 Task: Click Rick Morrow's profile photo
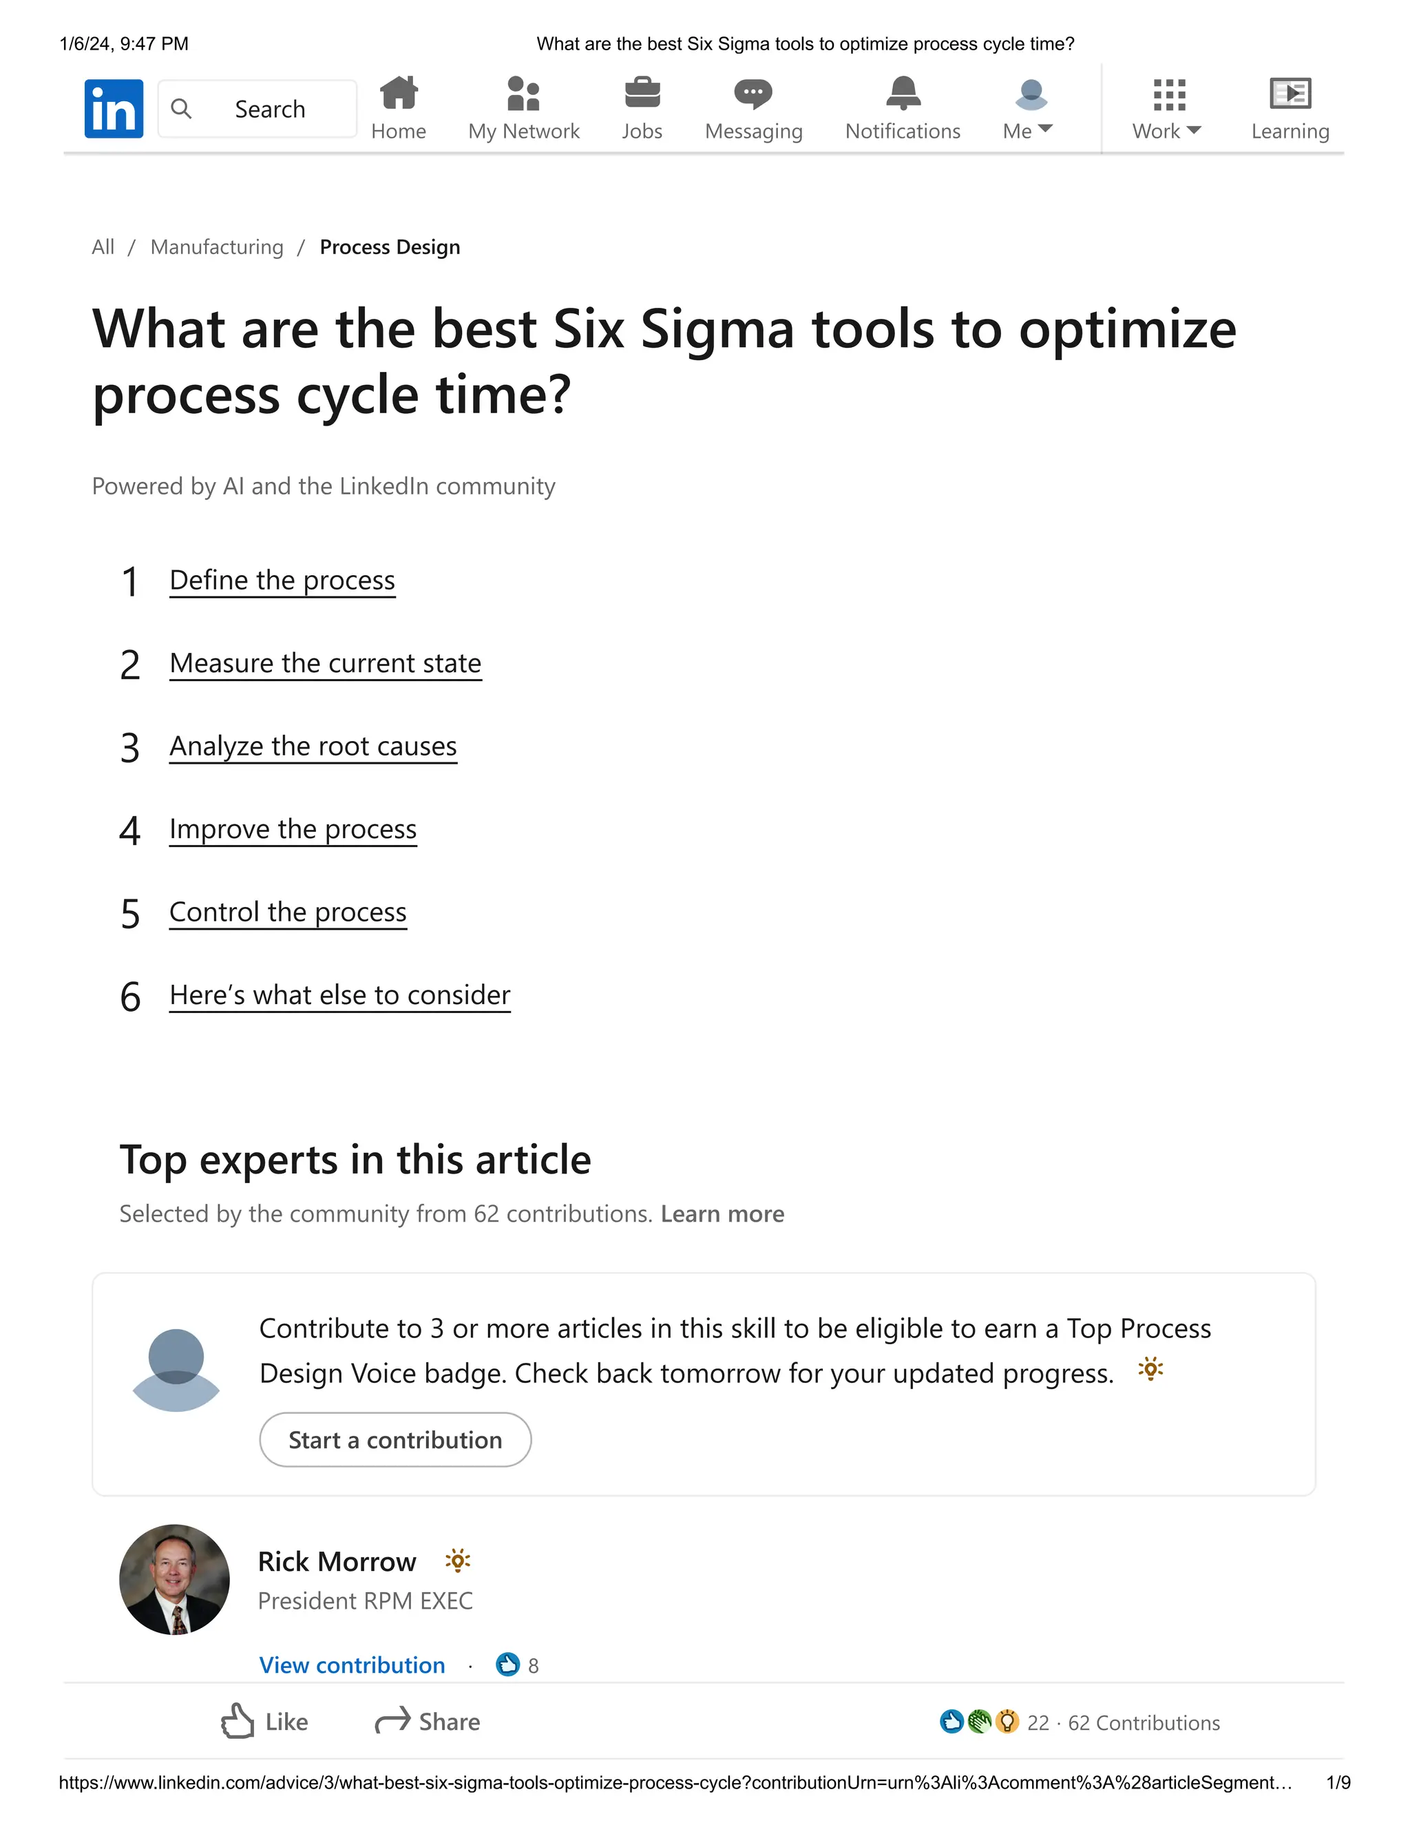click(x=175, y=1579)
